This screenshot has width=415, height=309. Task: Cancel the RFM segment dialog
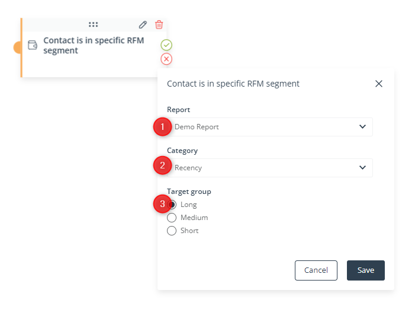[x=316, y=270]
